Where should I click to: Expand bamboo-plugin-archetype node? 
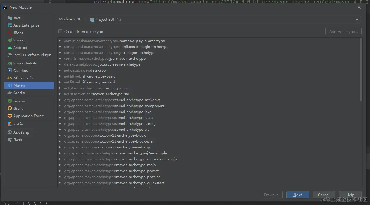(x=60, y=41)
